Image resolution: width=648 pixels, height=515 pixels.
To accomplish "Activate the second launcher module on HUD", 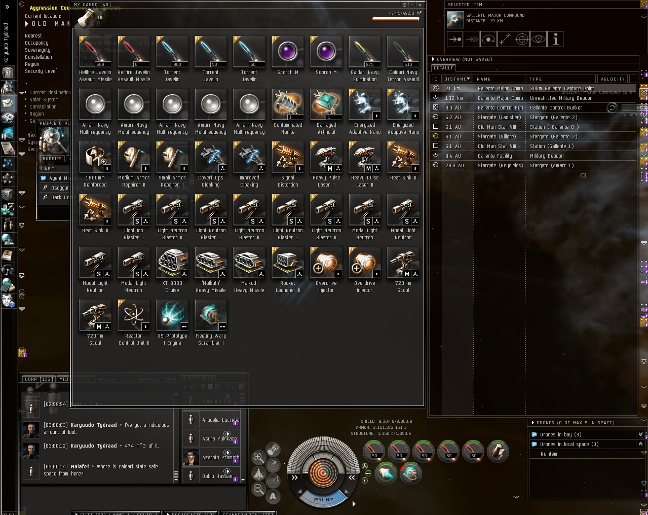I will coord(399,451).
